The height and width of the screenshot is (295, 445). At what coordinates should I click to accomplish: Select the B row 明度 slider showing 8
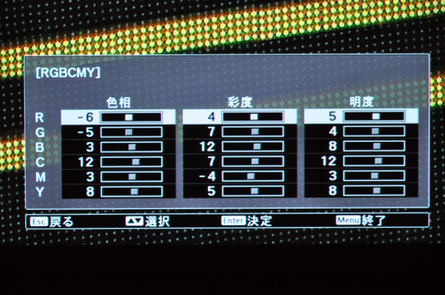coord(374,146)
